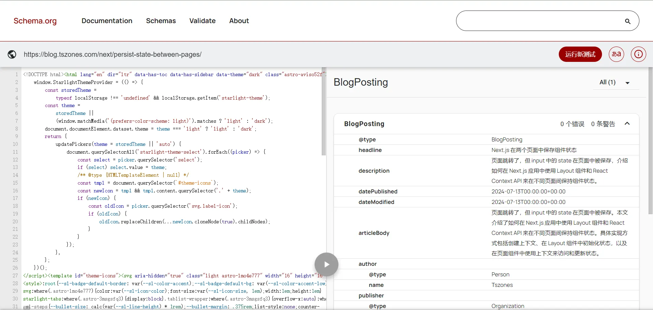The height and width of the screenshot is (310, 653).
Task: Run the code with the play button
Action: (326, 264)
